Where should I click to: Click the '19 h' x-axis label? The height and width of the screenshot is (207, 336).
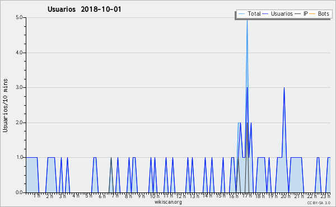273,196
